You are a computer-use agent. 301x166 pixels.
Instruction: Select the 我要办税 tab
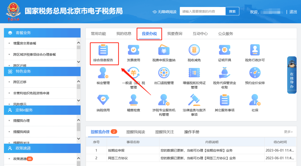click(x=149, y=34)
